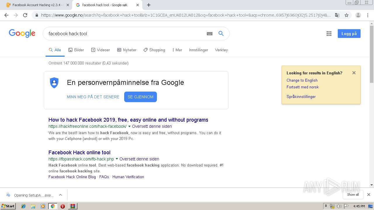The width and height of the screenshot is (374, 210).
Task: Open Verktøy search tools
Action: (221, 50)
